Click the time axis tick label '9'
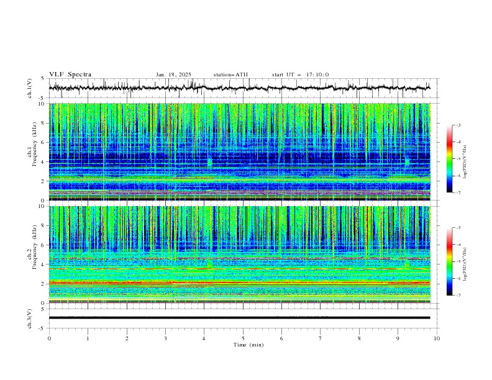This screenshot has height=380, width=492. 398,338
